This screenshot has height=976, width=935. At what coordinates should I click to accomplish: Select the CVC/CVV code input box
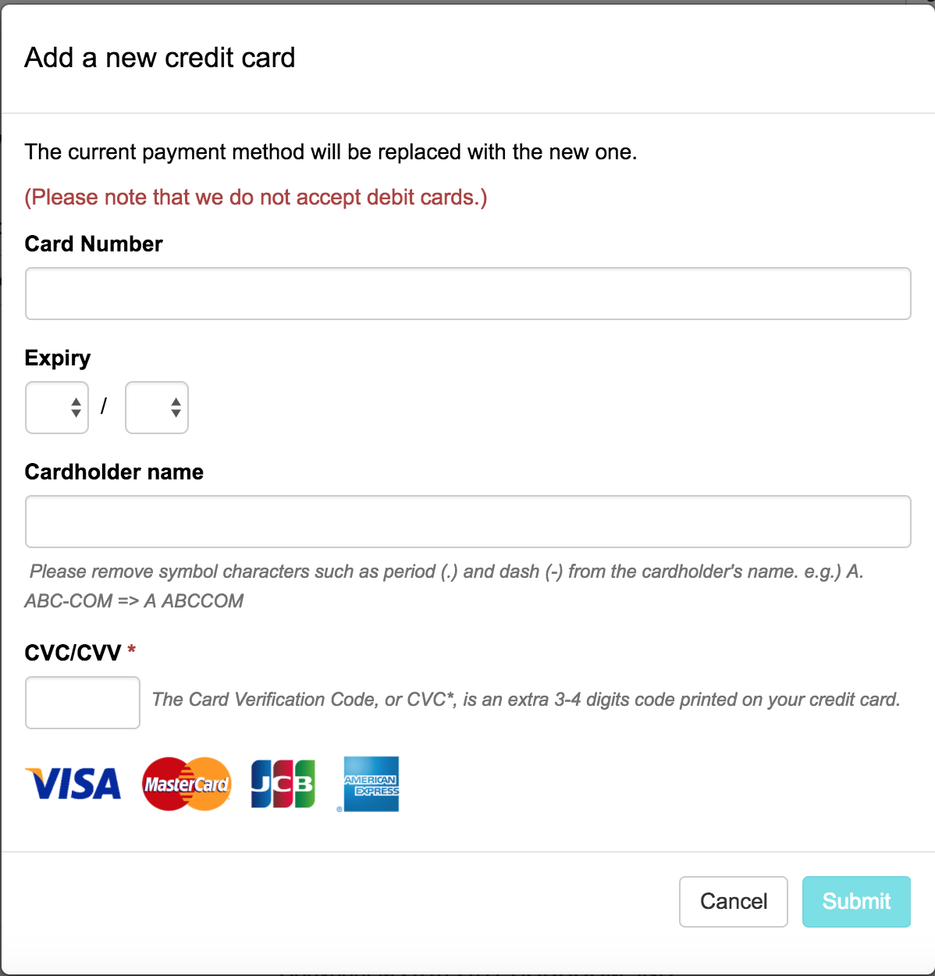(x=83, y=703)
